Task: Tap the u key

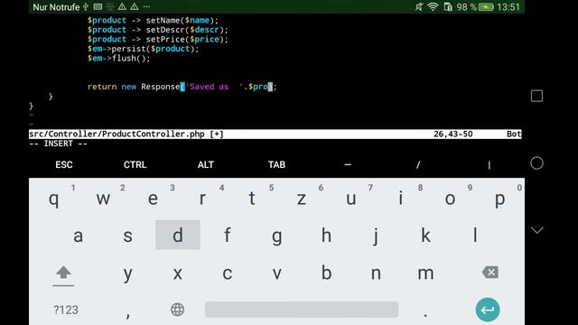Action: point(351,199)
